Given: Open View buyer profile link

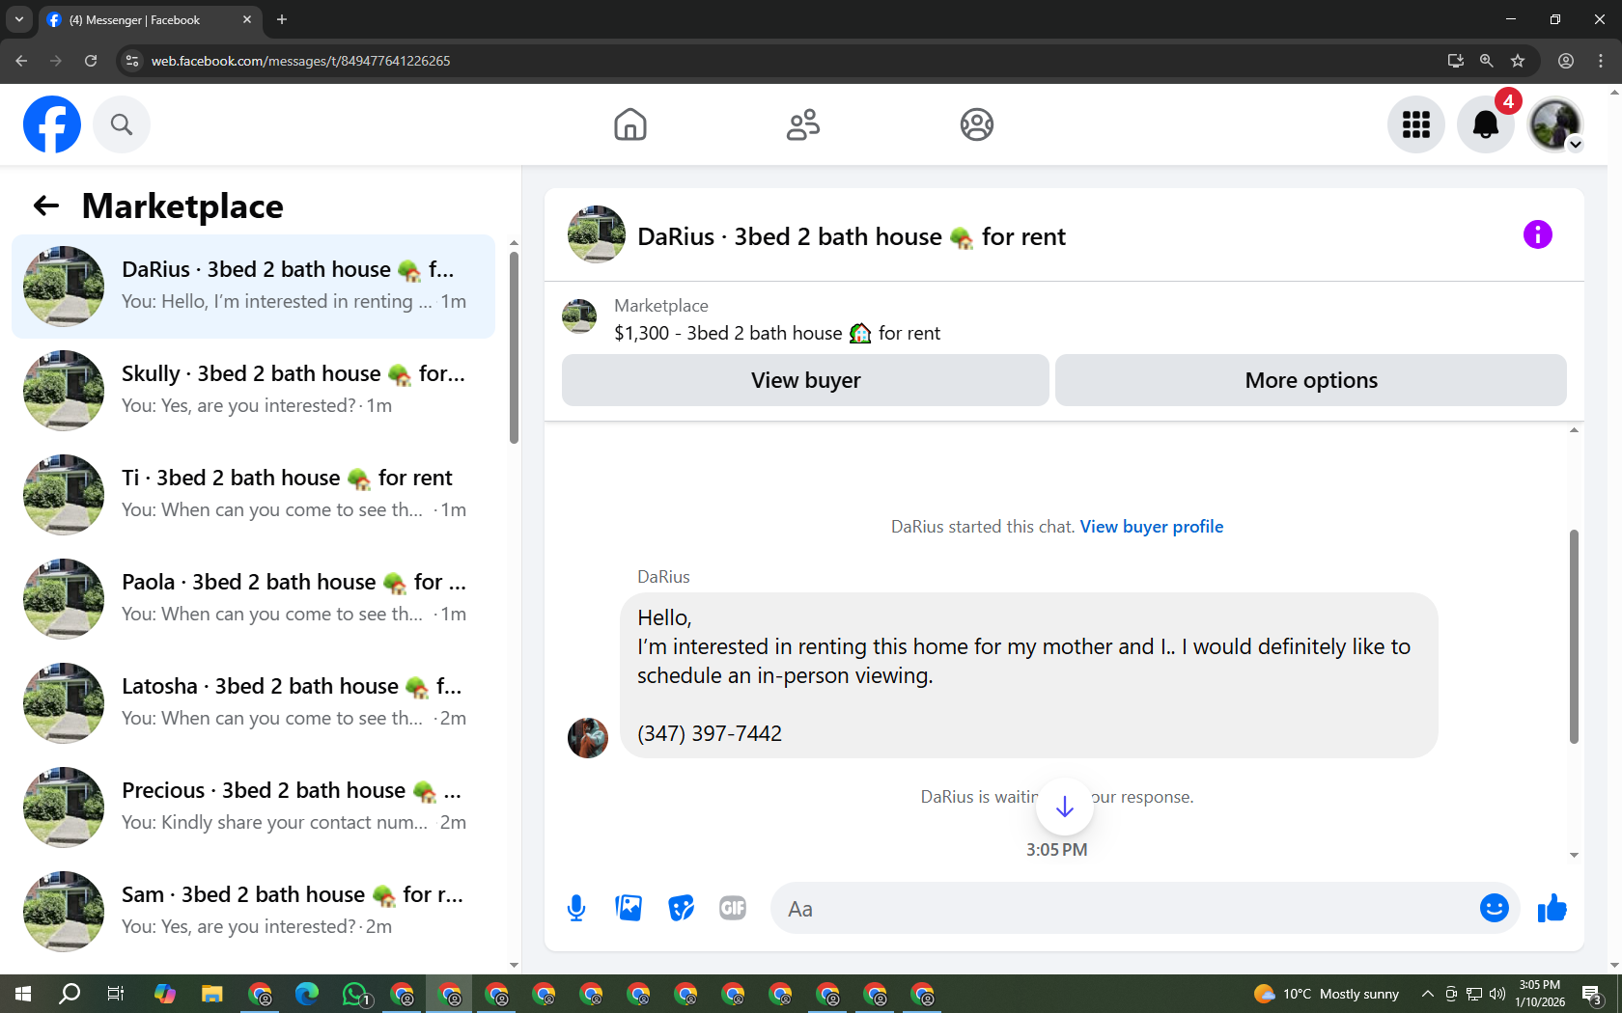Looking at the screenshot, I should tap(1152, 527).
